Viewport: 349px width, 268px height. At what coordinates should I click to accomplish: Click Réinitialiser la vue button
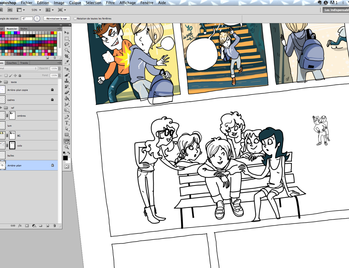[57, 19]
